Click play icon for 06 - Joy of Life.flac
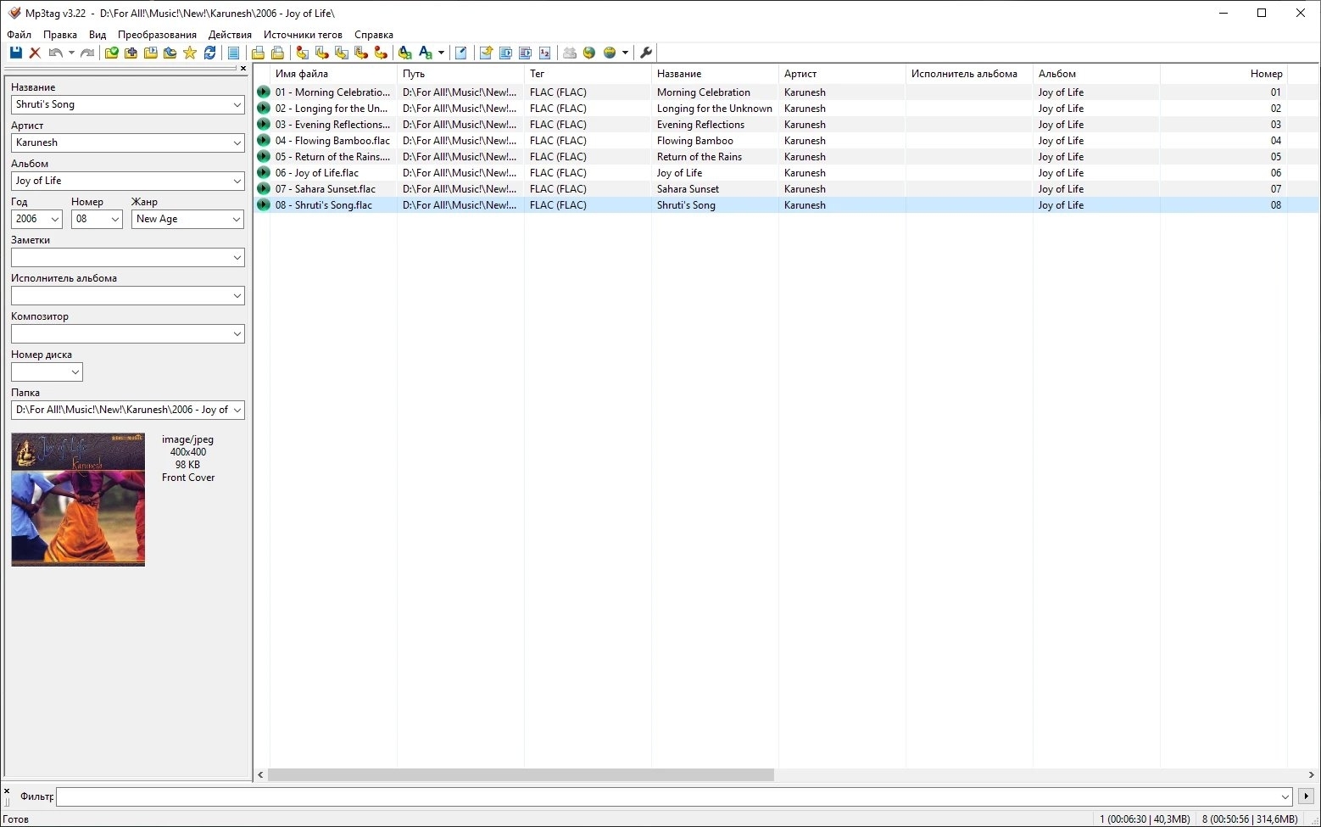Viewport: 1321px width, 827px height. pyautogui.click(x=263, y=173)
